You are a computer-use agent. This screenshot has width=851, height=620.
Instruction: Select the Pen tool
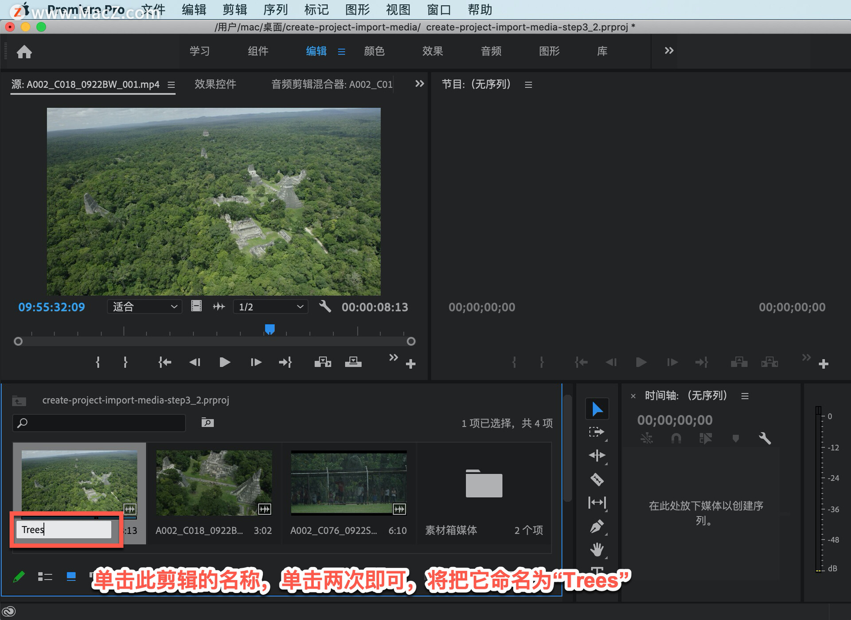tap(597, 526)
